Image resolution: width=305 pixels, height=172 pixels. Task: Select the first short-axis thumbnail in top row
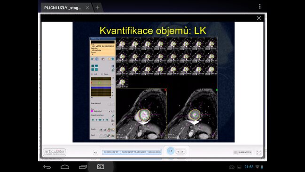[x=122, y=43]
